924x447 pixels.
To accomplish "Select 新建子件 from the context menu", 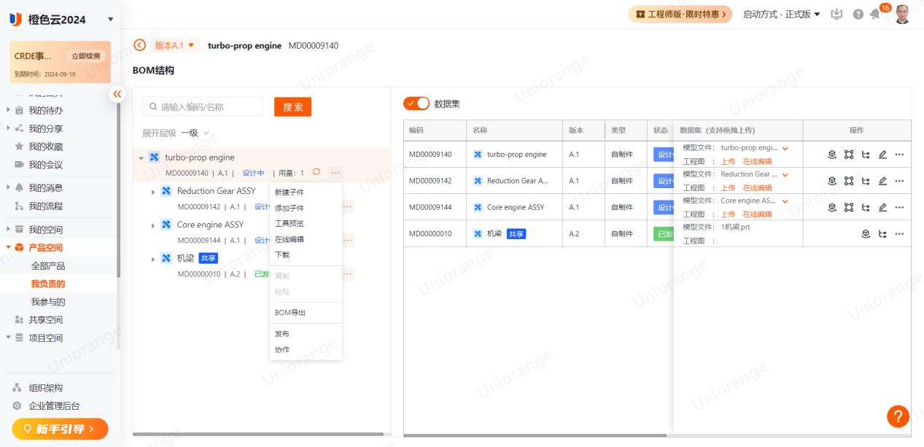I will pyautogui.click(x=290, y=193).
